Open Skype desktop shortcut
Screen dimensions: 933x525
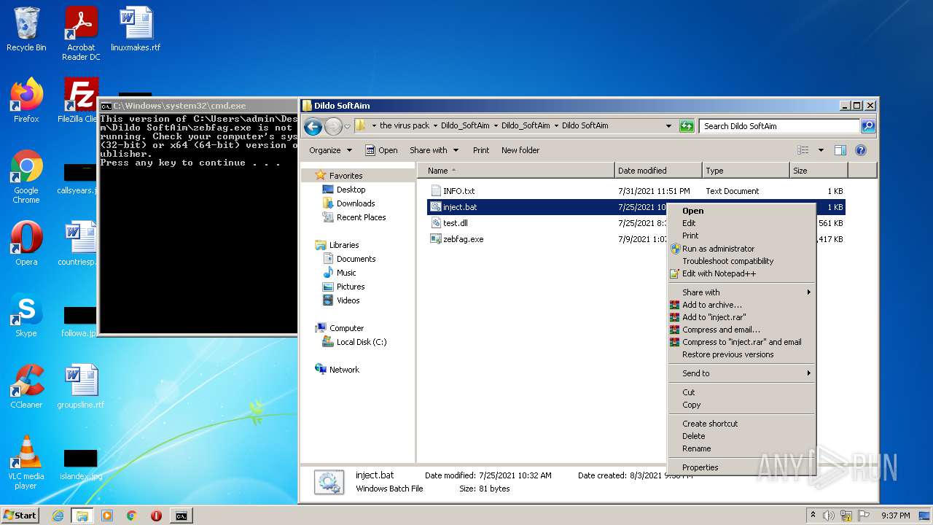(x=26, y=315)
